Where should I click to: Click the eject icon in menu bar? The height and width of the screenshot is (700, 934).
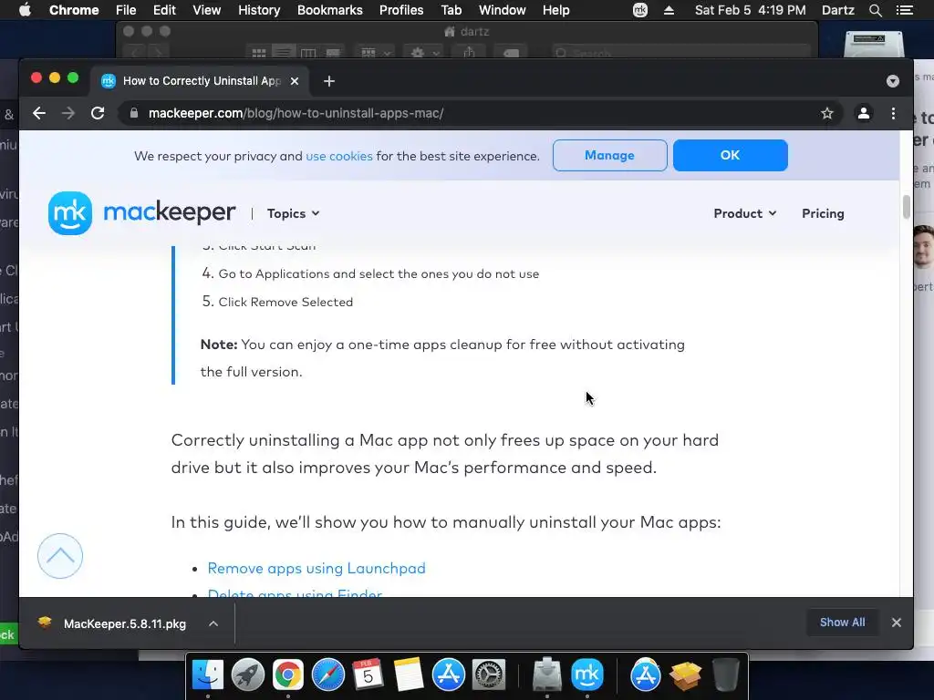click(x=669, y=10)
